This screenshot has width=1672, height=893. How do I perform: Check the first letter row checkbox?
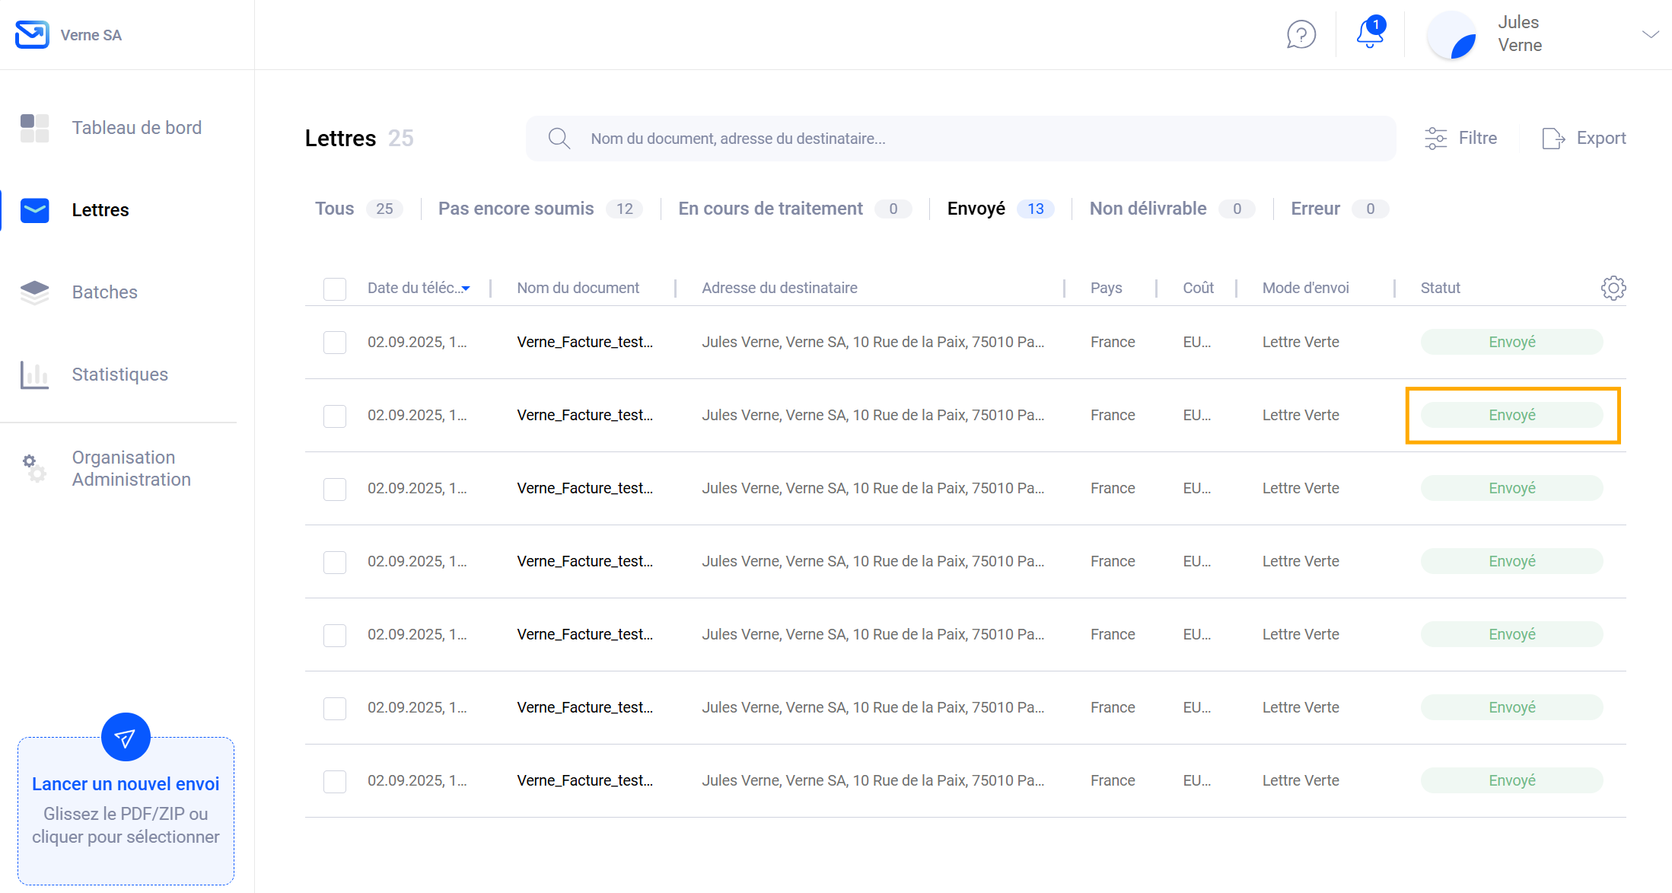tap(335, 343)
